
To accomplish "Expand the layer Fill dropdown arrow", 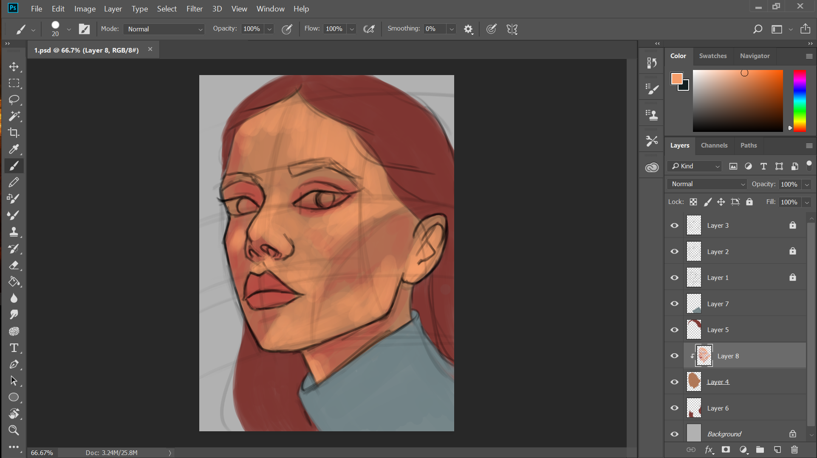I will [x=807, y=202].
